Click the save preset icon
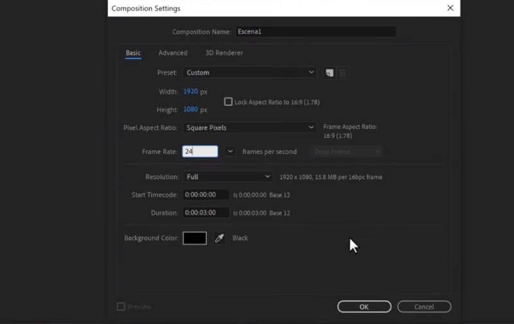Screen dimensions: 514x324 point(330,72)
